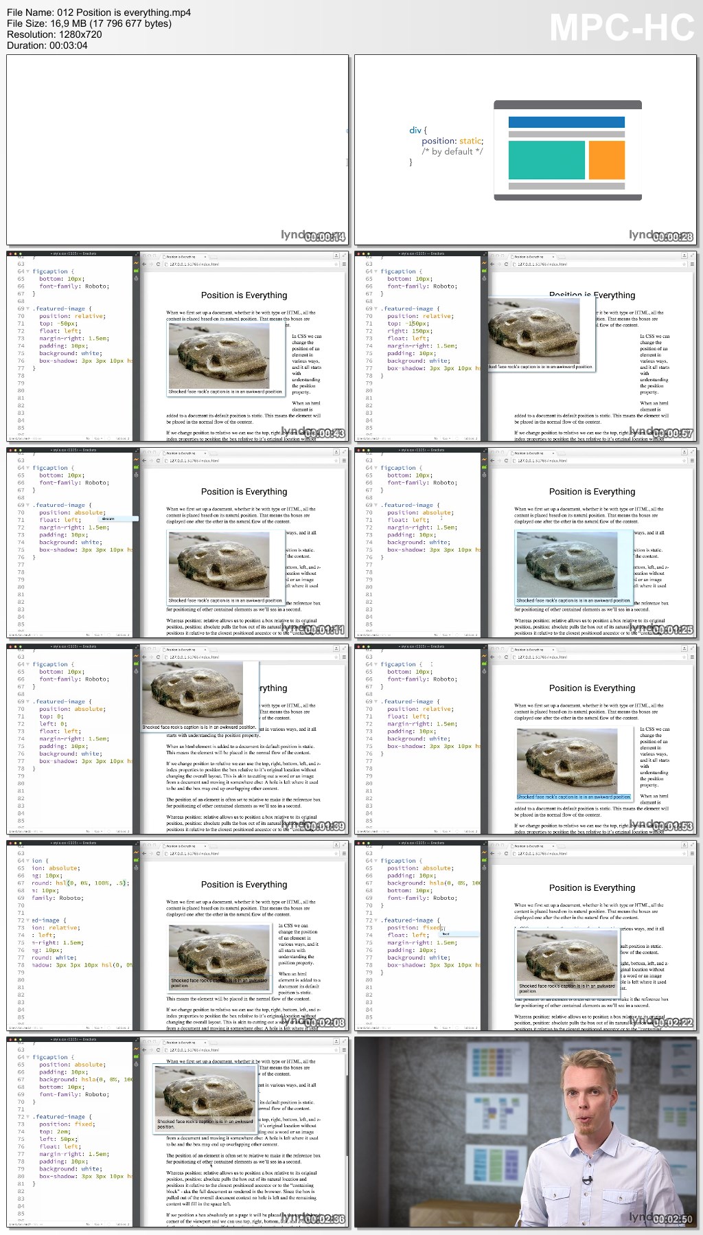The height and width of the screenshot is (1235, 703).
Task: Collapse figcaption rule arrow in 00:00:43 frame
Action: click(27, 271)
